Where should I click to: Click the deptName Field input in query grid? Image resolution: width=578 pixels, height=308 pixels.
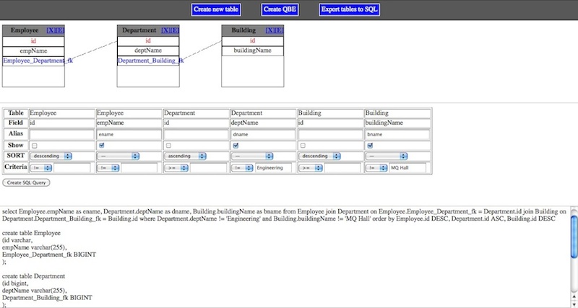(x=263, y=123)
